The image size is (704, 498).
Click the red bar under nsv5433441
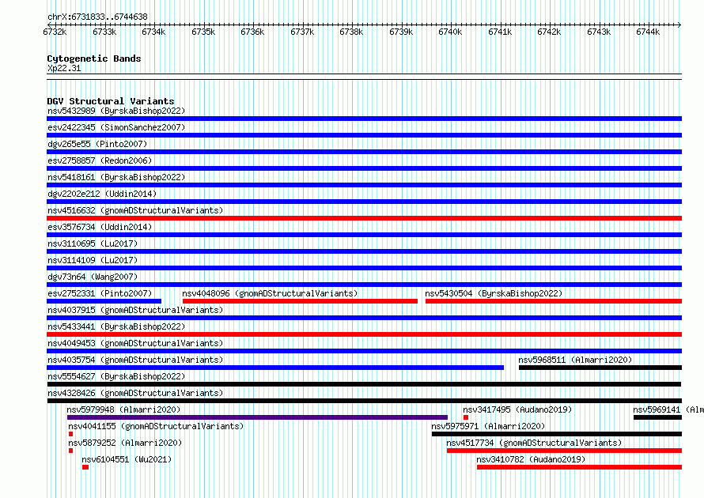(364, 334)
